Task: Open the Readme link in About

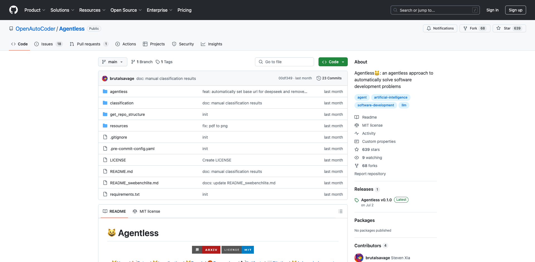Action: tap(366, 117)
